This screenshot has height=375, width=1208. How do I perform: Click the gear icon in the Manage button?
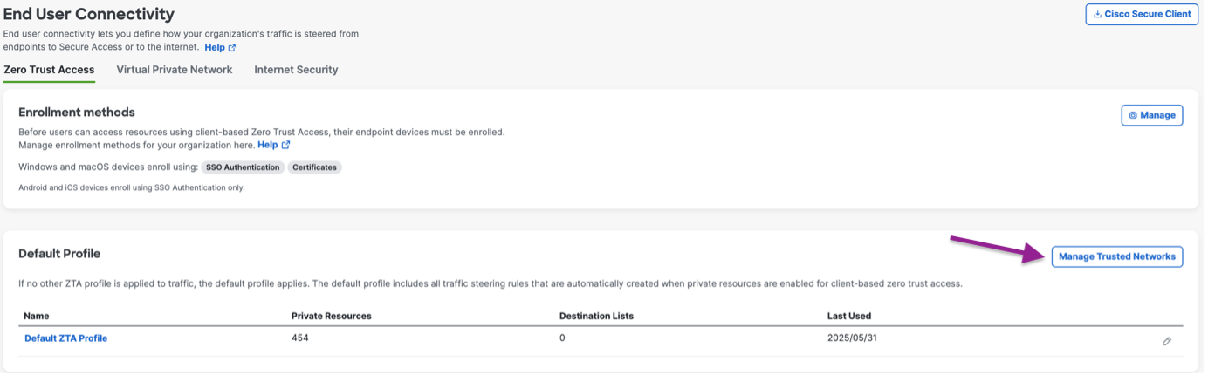pyautogui.click(x=1133, y=115)
